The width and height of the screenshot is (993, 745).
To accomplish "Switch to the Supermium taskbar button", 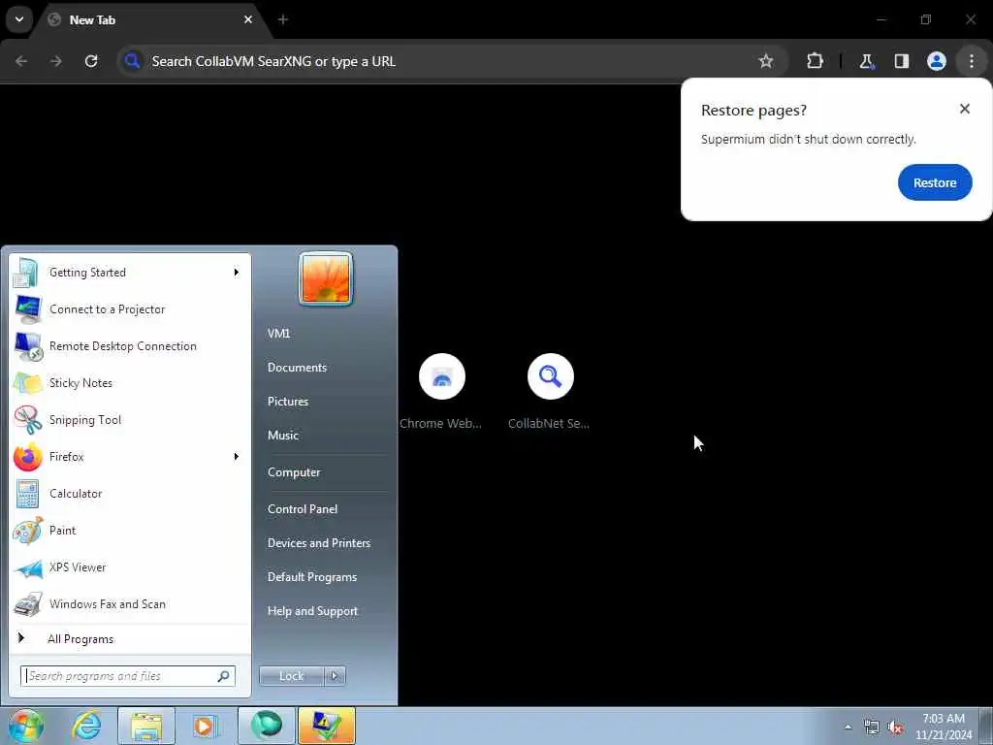I will pos(266,726).
